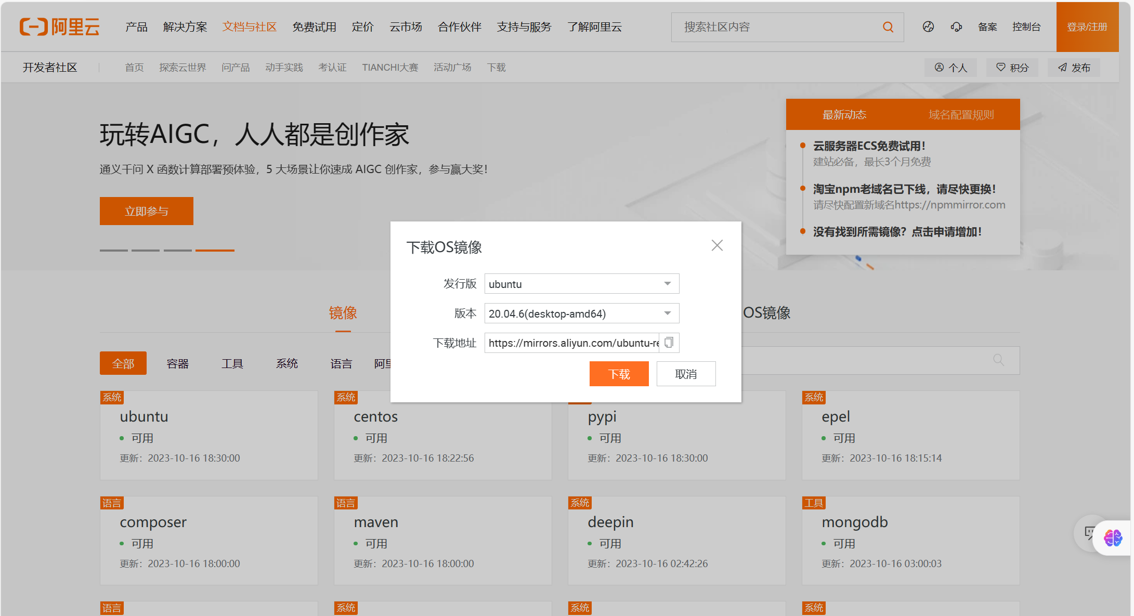Open the 支持与服务 menu item
This screenshot has height=616, width=1134.
pyautogui.click(x=524, y=27)
